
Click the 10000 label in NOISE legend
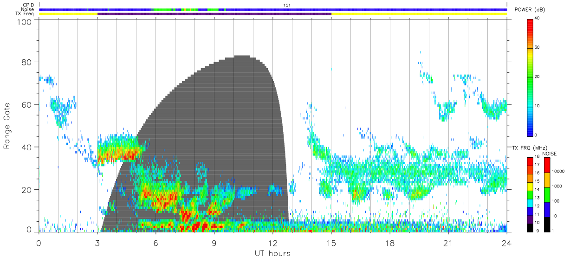(x=558, y=171)
